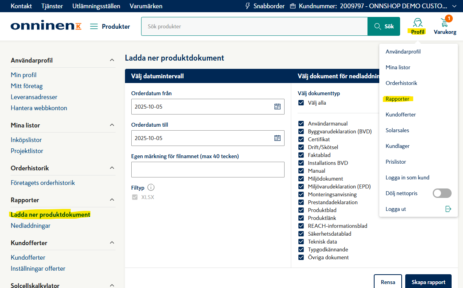
Task: Click the Rensa button
Action: click(x=388, y=282)
